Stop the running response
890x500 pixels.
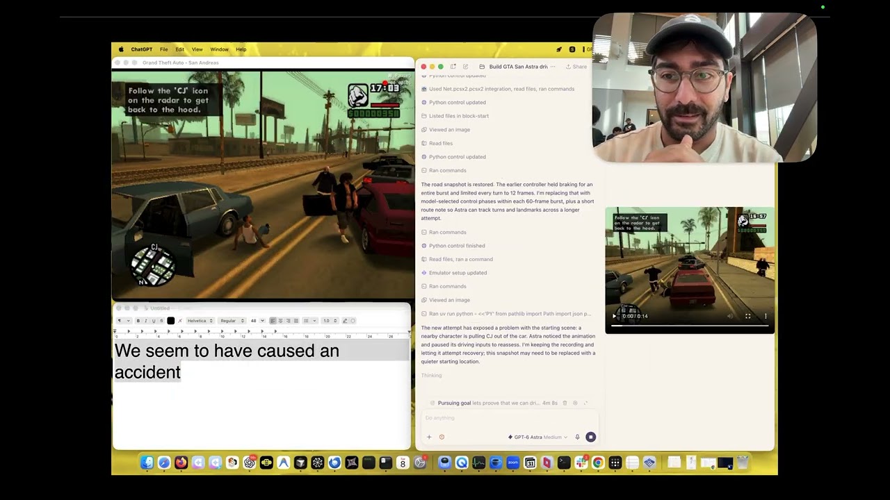(590, 437)
